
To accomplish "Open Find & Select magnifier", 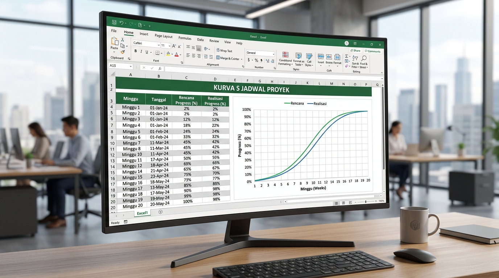I will pos(363,62).
